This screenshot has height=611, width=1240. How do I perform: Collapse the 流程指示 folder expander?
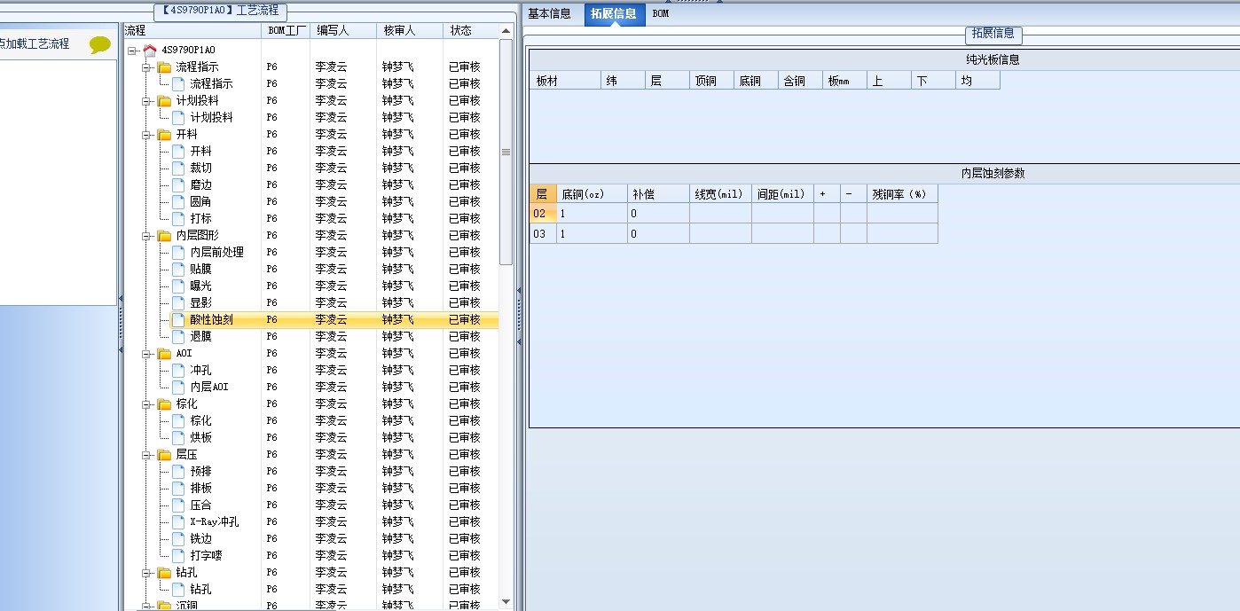(x=146, y=67)
